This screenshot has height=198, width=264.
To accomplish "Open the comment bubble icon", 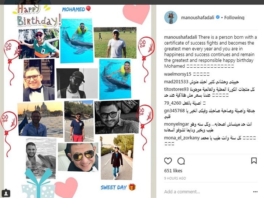I will pos(181,161).
